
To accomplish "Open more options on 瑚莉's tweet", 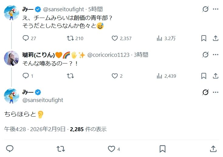I will 216,55.
